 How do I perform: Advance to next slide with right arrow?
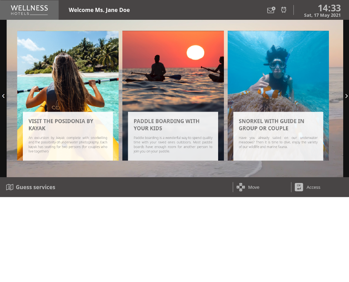click(x=346, y=96)
